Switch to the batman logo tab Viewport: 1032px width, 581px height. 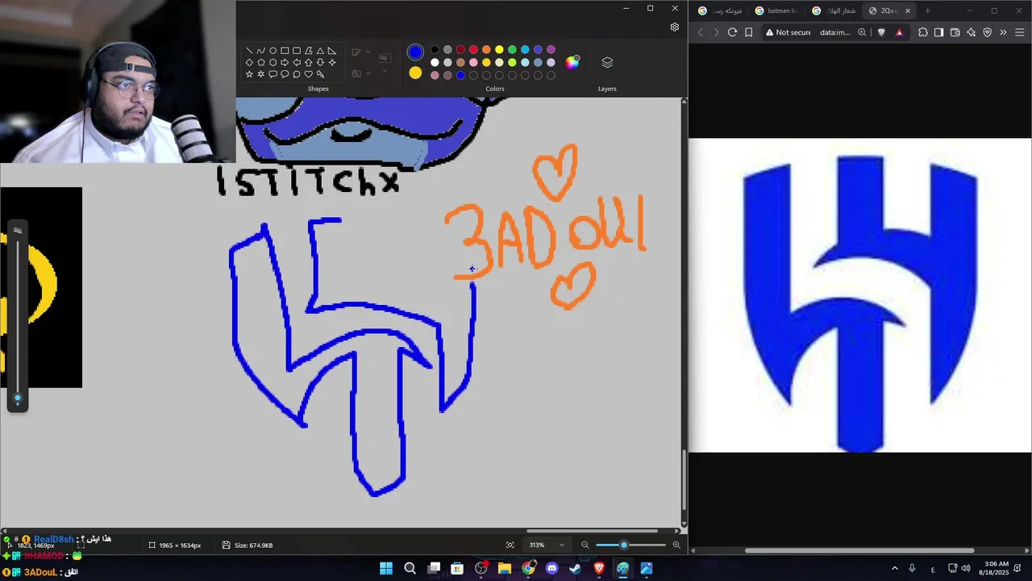776,10
